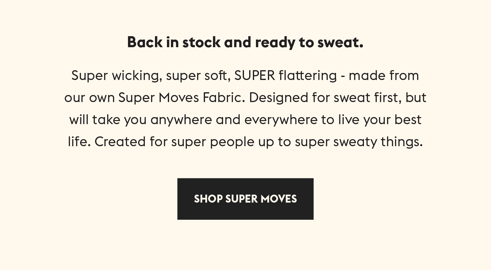The image size is (491, 270).
Task: Click the word 'sweat.' in the bold heading
Action: pyautogui.click(x=340, y=42)
